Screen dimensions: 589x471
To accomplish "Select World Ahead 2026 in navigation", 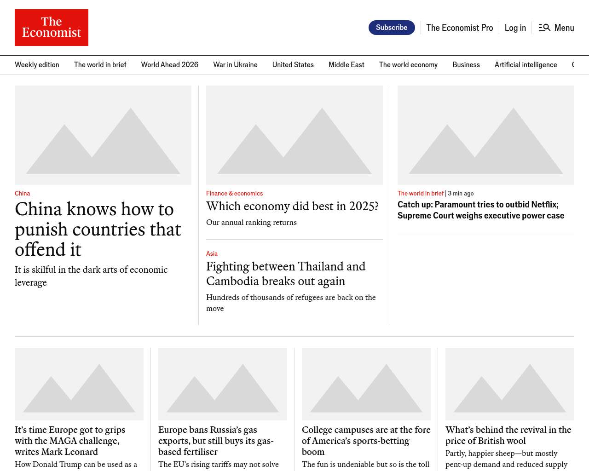I will point(169,65).
